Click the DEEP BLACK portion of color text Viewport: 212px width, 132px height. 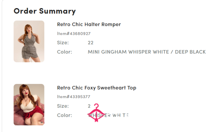(190, 52)
